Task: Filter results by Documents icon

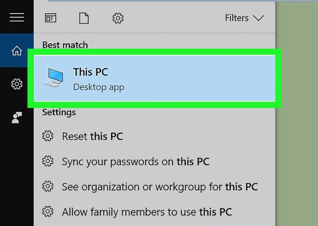Action: click(84, 18)
